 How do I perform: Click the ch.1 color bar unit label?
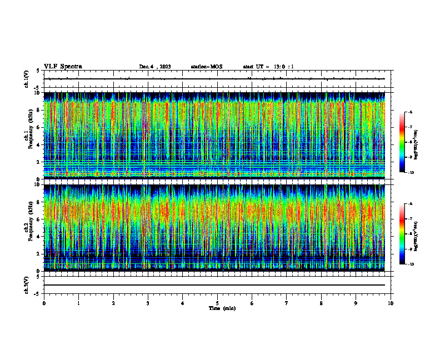[x=416, y=145]
